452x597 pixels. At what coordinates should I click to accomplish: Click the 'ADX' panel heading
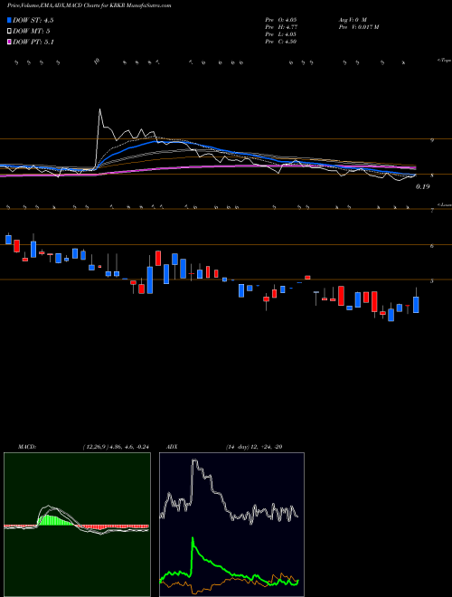[x=173, y=447]
